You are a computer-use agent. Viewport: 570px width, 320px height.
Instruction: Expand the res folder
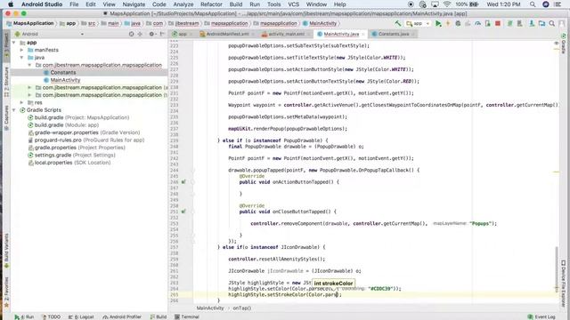(21, 103)
